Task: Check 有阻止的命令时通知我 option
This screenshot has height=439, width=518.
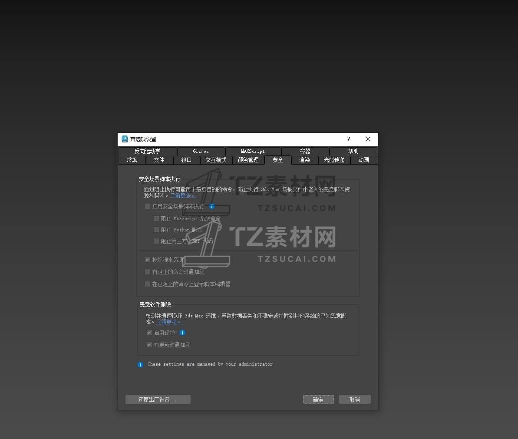Action: [148, 272]
